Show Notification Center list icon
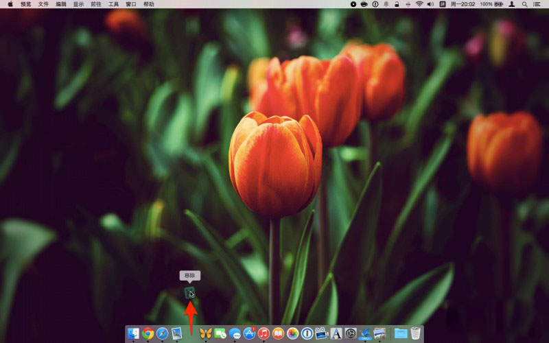The width and height of the screenshot is (549, 343). (x=539, y=4)
